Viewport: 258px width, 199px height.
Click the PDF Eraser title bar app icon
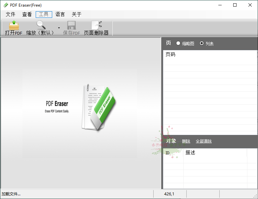point(6,5)
